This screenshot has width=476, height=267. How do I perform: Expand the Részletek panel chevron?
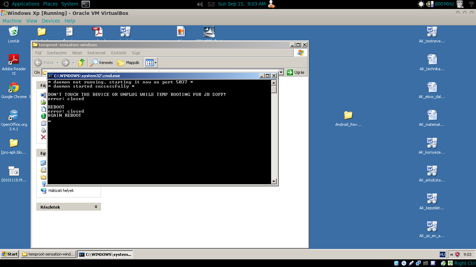click(96, 207)
